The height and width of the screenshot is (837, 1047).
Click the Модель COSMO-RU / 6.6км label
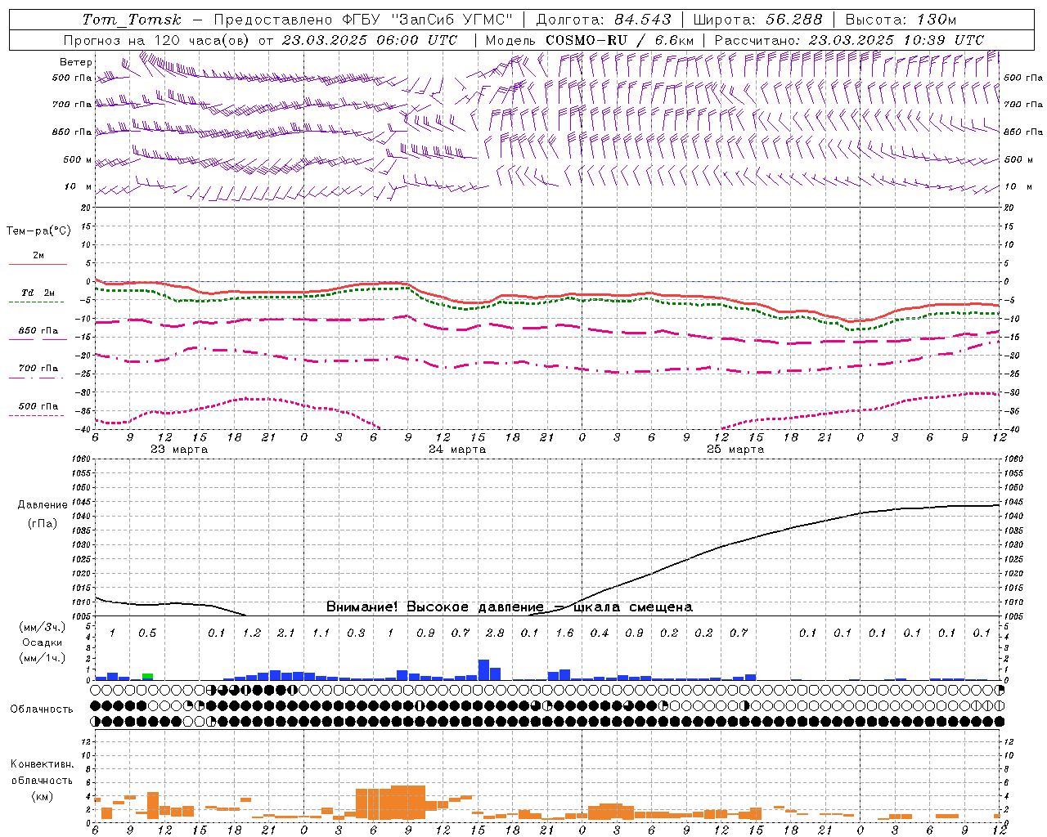point(590,40)
